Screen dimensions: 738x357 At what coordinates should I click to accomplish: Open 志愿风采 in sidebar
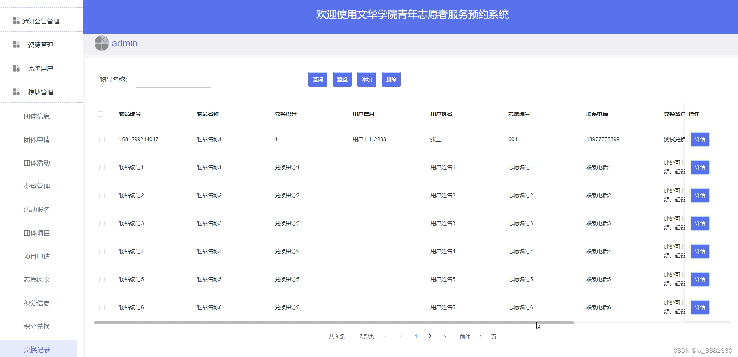pos(37,280)
